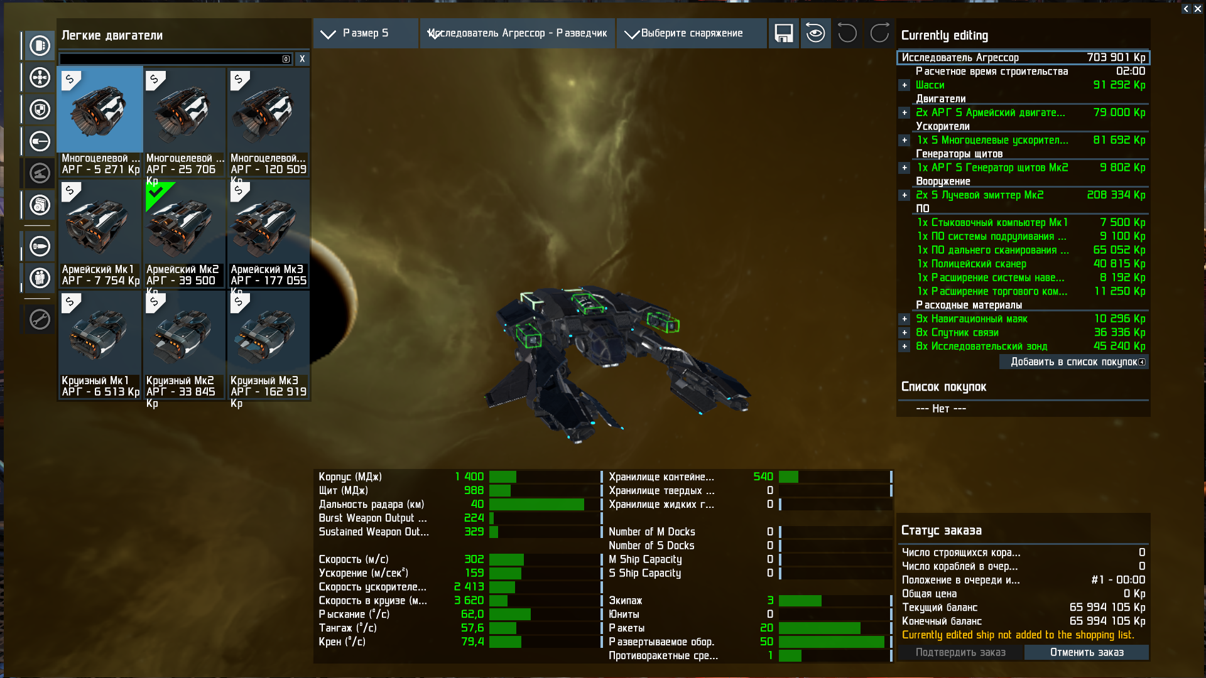Image resolution: width=1206 pixels, height=678 pixels.
Task: Open the engines category in sidebar
Action: [40, 46]
